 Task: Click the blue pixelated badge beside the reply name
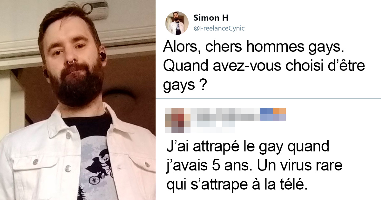click(x=266, y=114)
